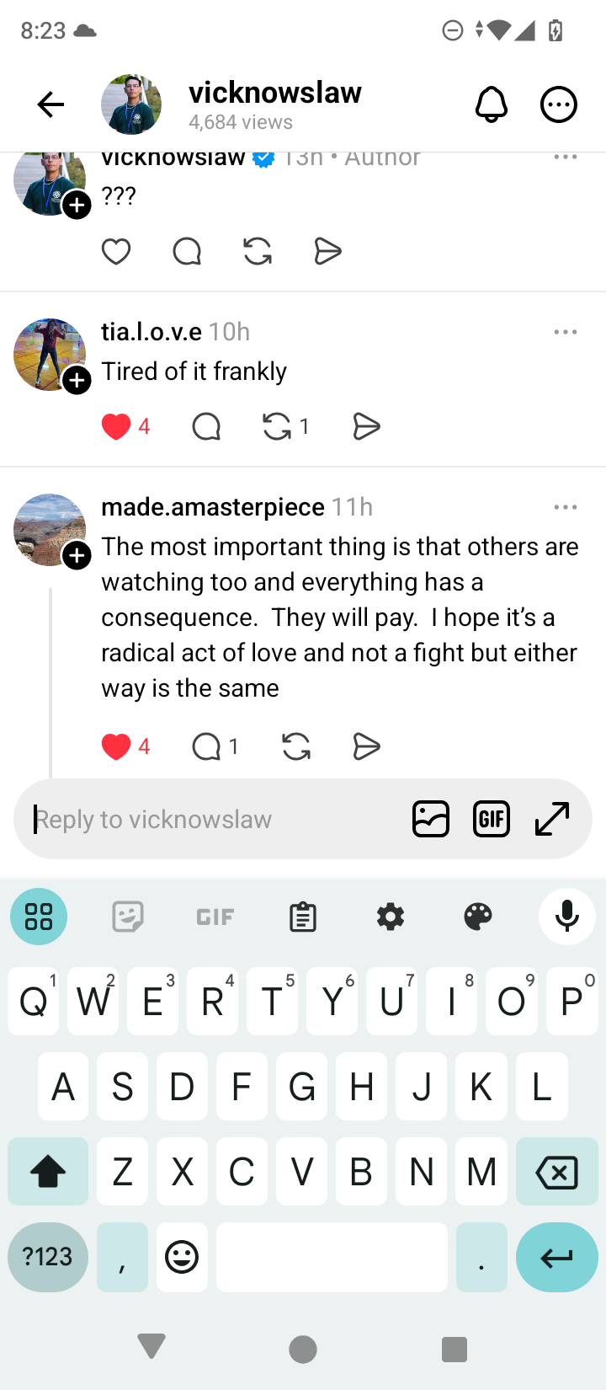Viewport: 606px width, 1390px height.
Task: Open the keyboard clipboard
Action: 303,917
